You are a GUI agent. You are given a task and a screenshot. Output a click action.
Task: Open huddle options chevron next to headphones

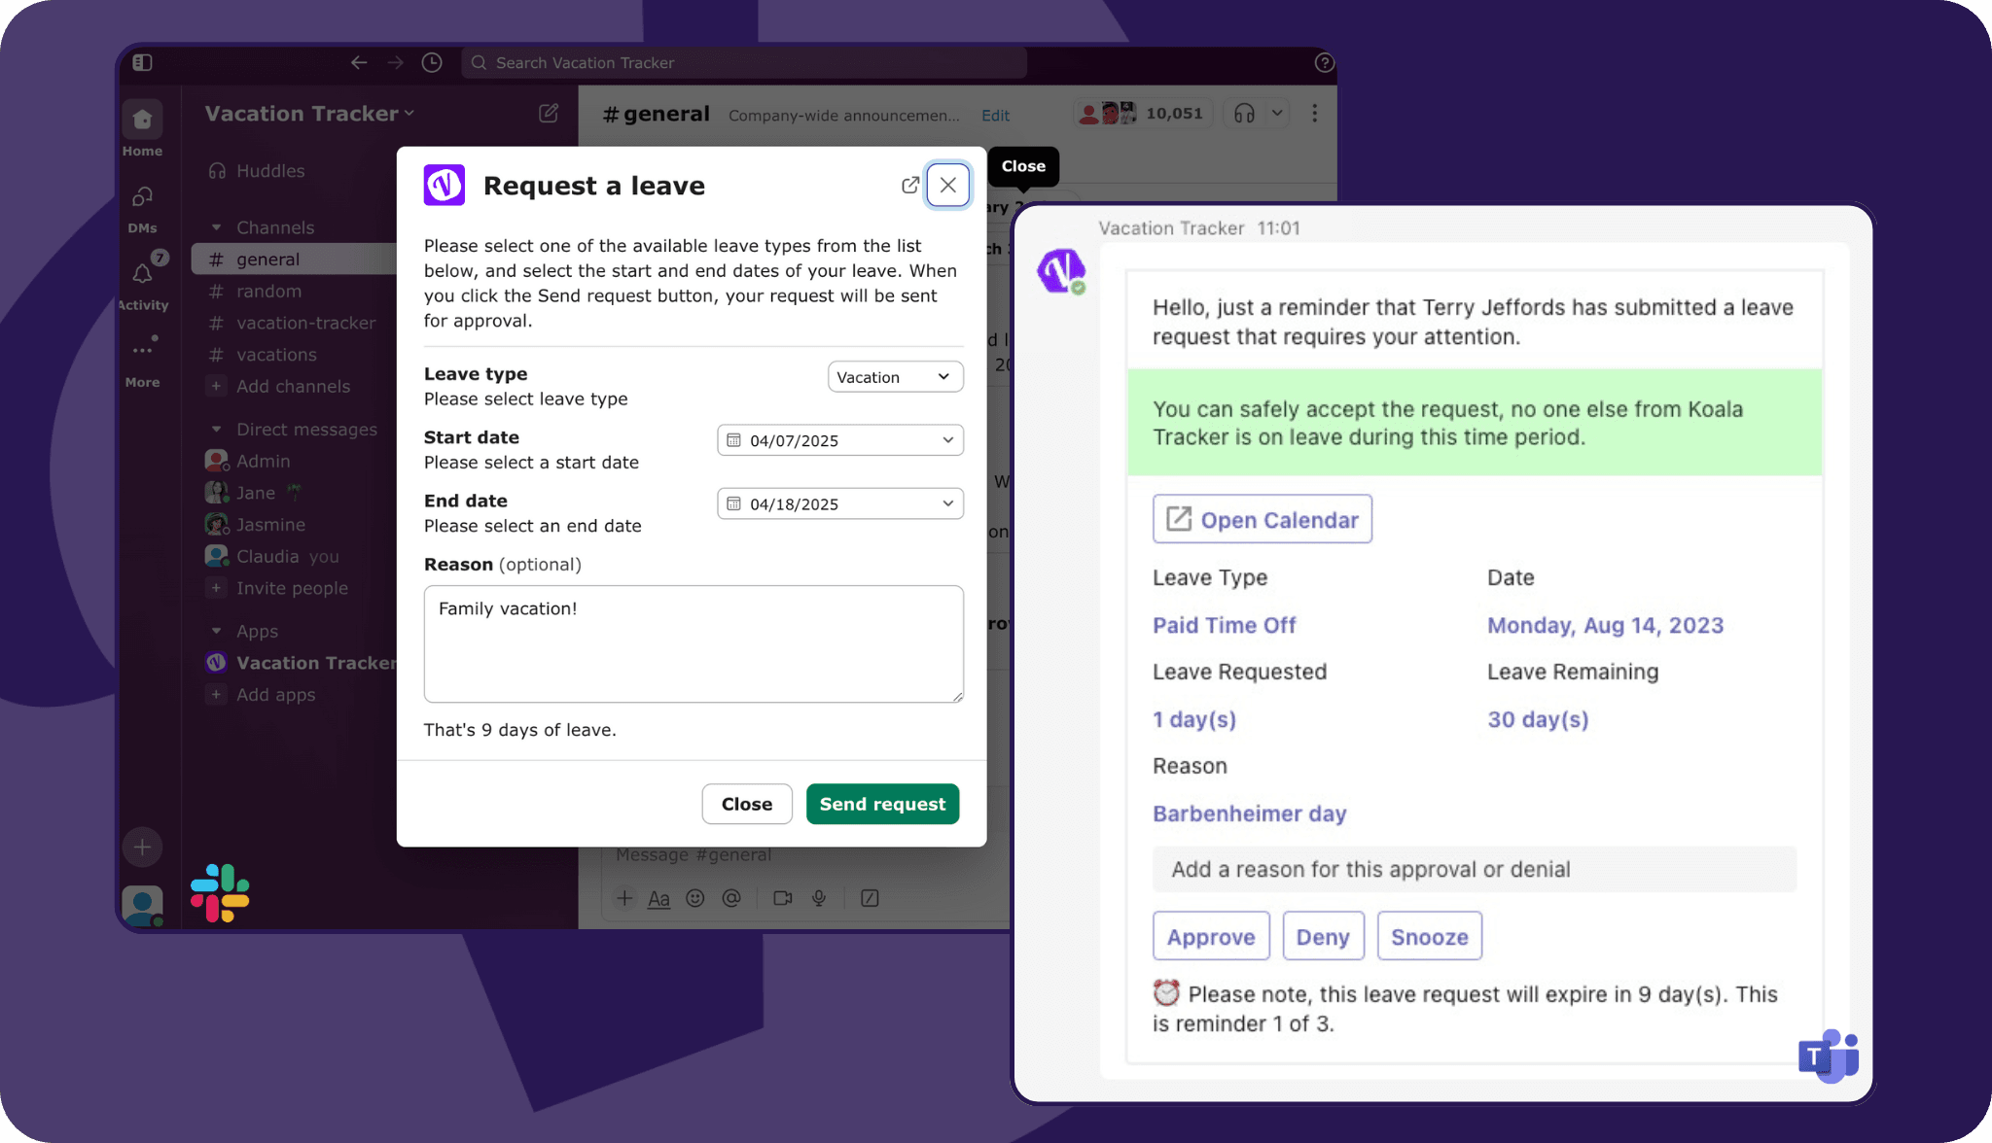1277,114
